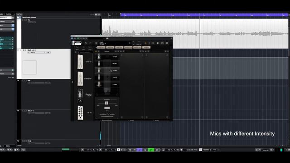Viewport: 290px width, 163px height.
Task: Open the Empty preset name dropdown
Action: pyautogui.click(x=102, y=44)
